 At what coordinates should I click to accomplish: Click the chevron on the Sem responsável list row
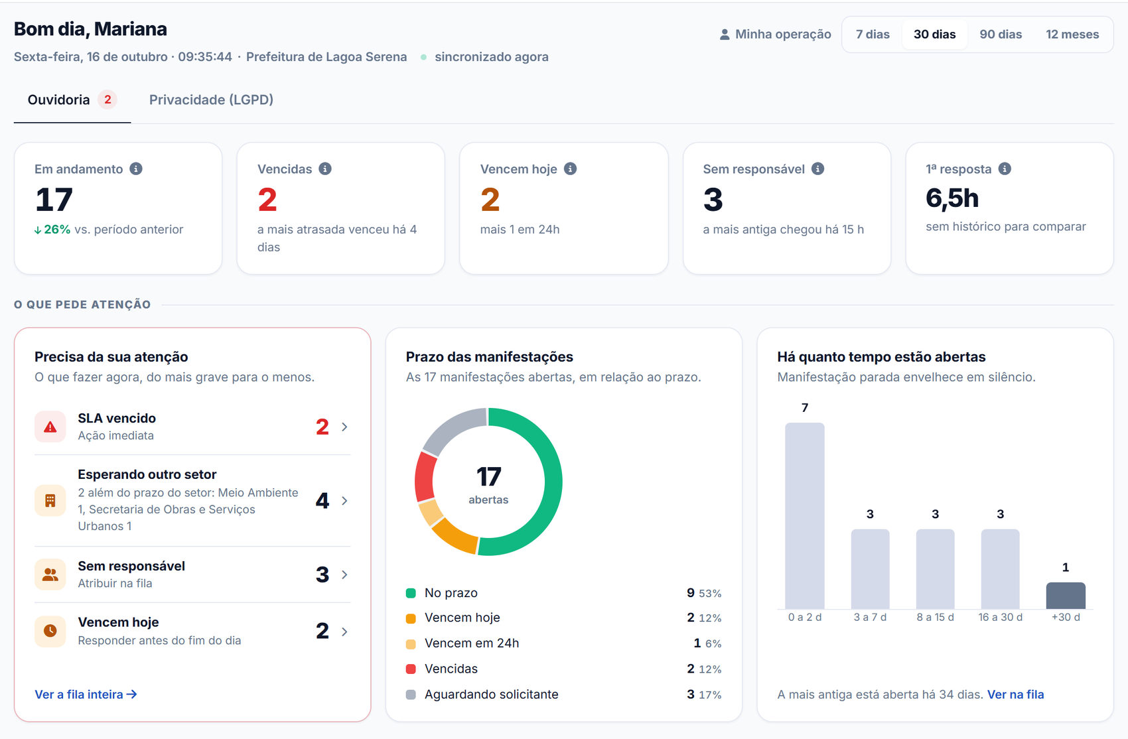[344, 574]
